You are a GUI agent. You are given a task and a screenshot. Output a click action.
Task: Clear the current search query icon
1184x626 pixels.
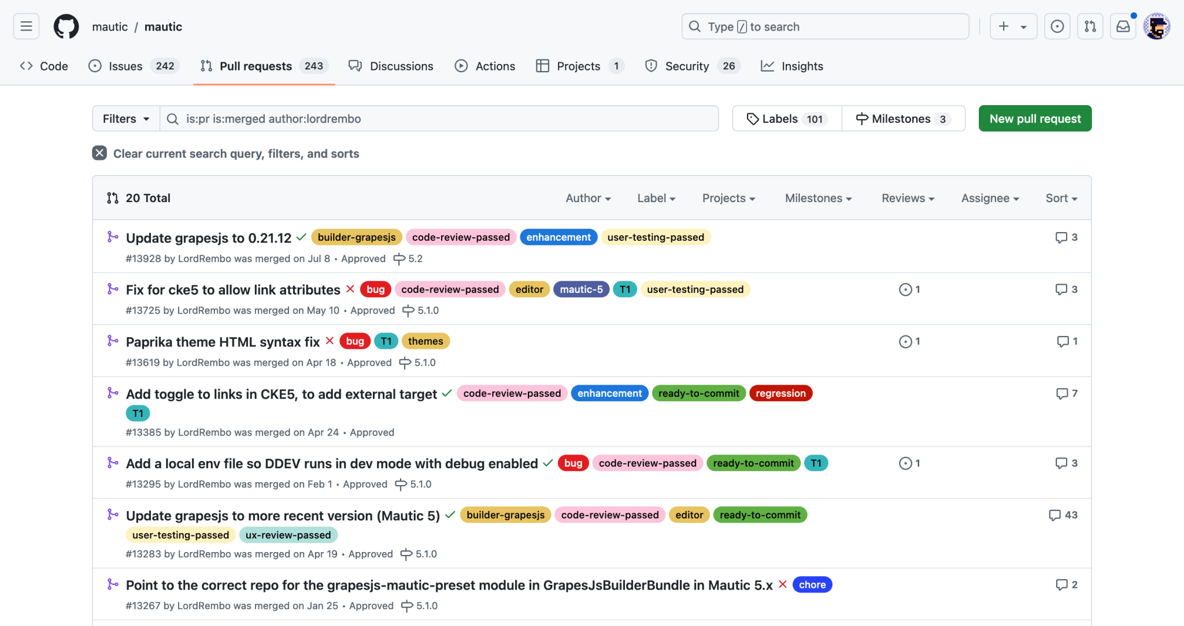coord(99,153)
